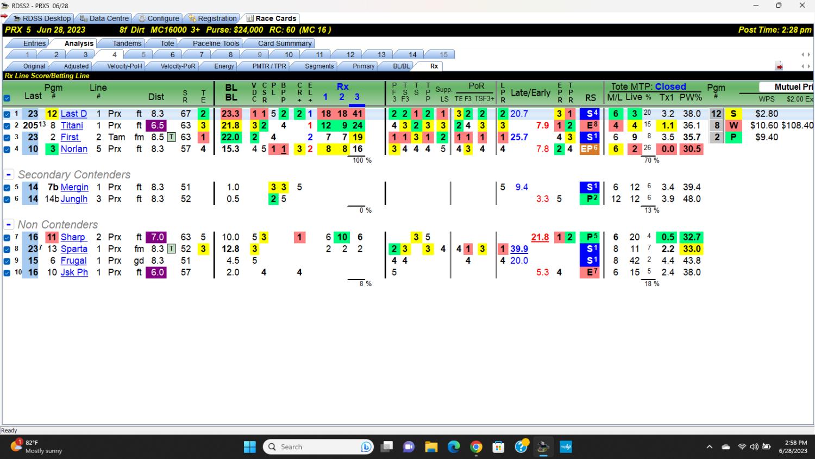Open the Data Centre tab

pyautogui.click(x=104, y=18)
